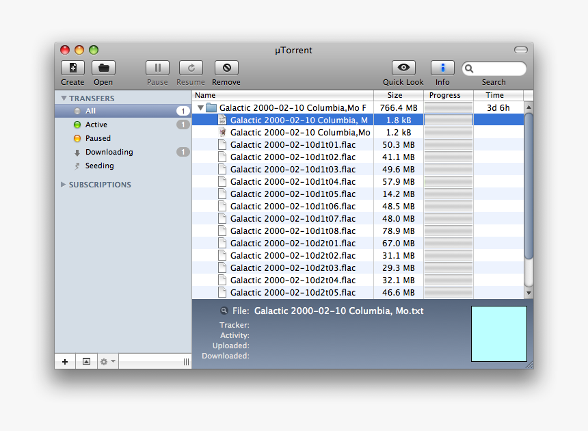This screenshot has height=431, width=588.
Task: Open the Info panel icon
Action: (x=442, y=68)
